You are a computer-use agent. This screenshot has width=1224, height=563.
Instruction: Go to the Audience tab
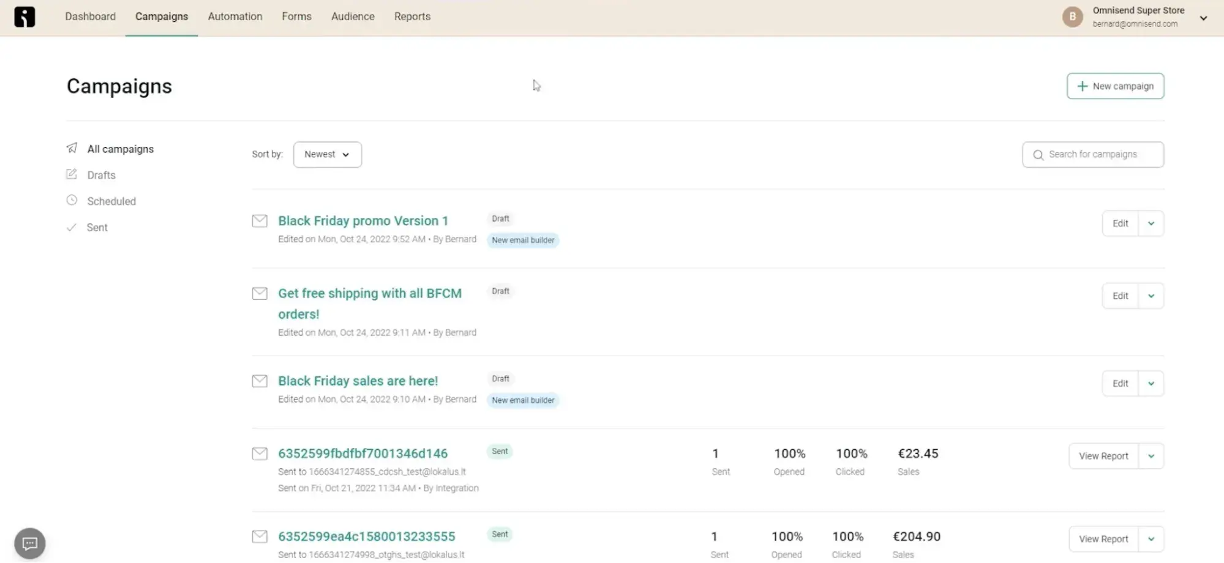(353, 17)
